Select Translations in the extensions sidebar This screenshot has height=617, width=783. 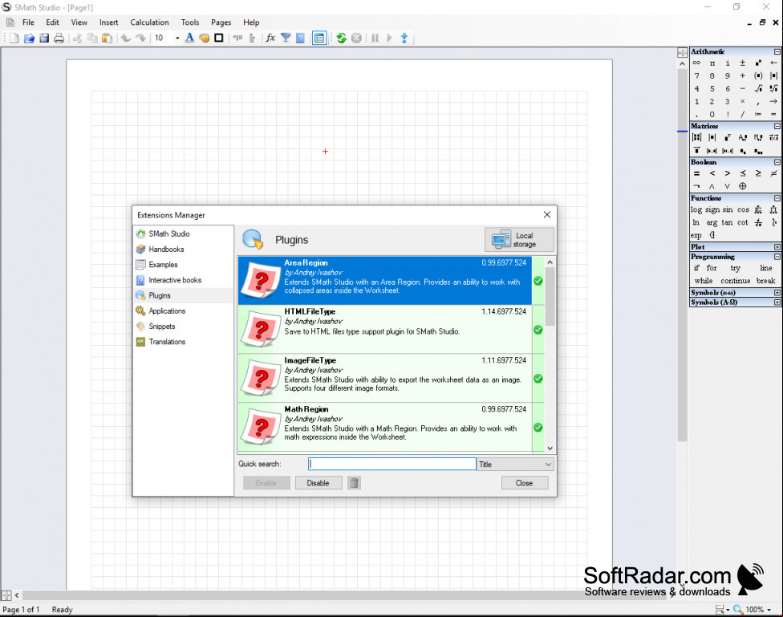(167, 342)
